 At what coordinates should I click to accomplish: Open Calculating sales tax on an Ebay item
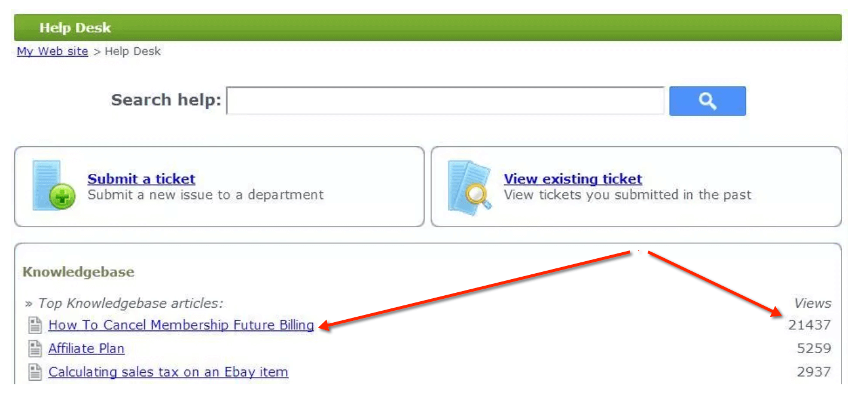pyautogui.click(x=168, y=372)
